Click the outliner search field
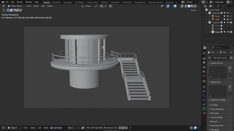The height and width of the screenshot is (131, 234). point(224,6)
